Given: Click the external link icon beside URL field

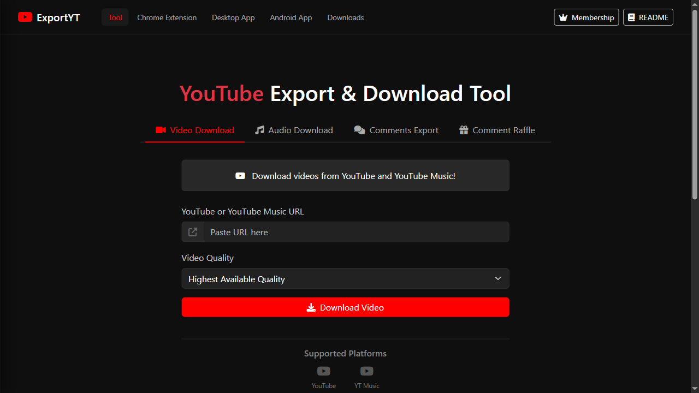Looking at the screenshot, I should [193, 232].
